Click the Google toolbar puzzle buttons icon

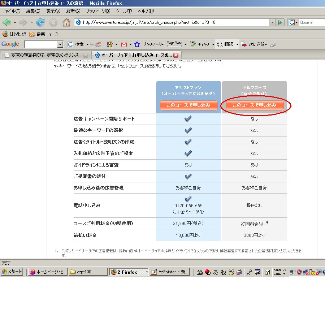pyautogui.click(x=109, y=44)
